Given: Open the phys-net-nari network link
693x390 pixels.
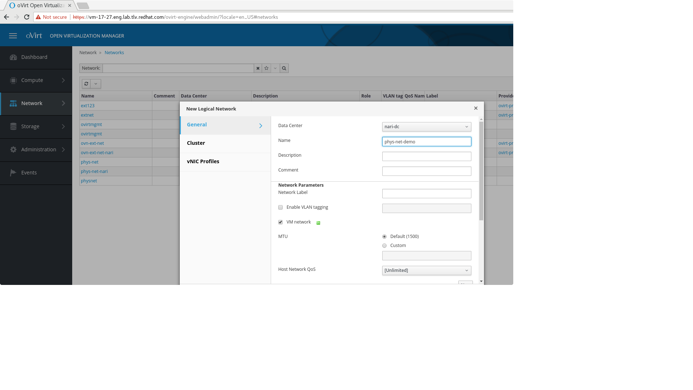Looking at the screenshot, I should [94, 172].
